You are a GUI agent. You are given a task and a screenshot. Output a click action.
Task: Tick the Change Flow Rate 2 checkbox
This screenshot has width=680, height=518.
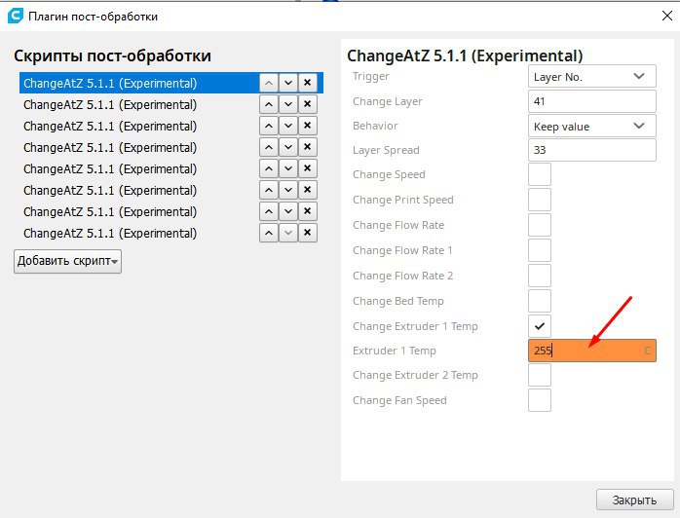tap(540, 276)
